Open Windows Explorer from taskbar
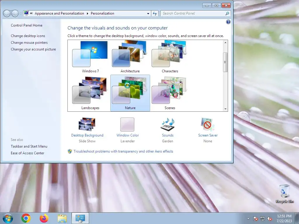This screenshot has height=224, width=299. (x=62, y=218)
